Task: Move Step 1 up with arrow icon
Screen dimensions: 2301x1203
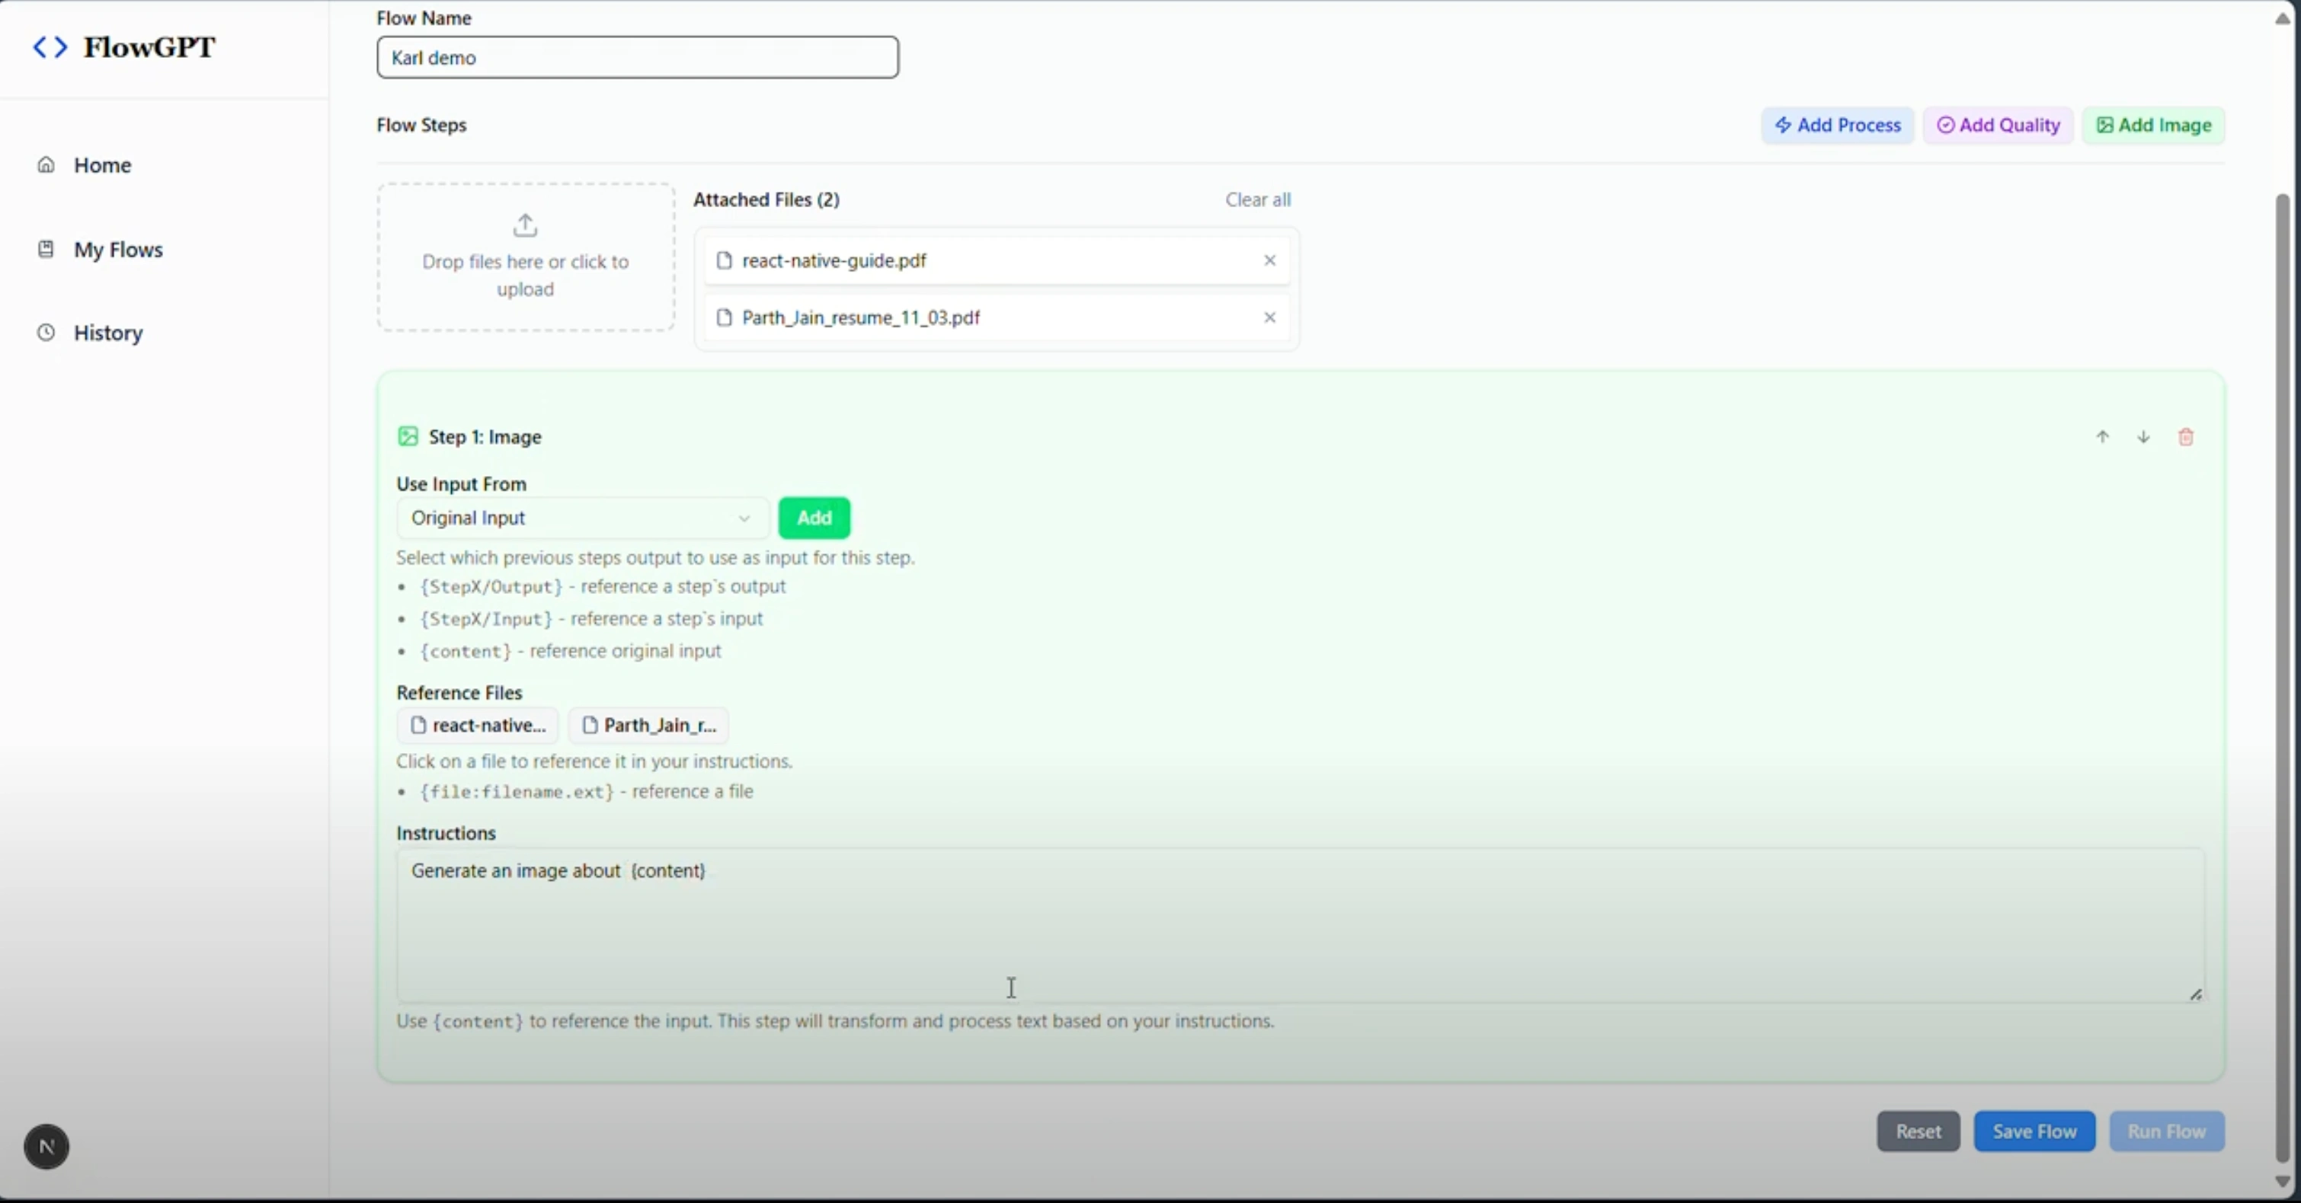Action: pyautogui.click(x=2103, y=437)
